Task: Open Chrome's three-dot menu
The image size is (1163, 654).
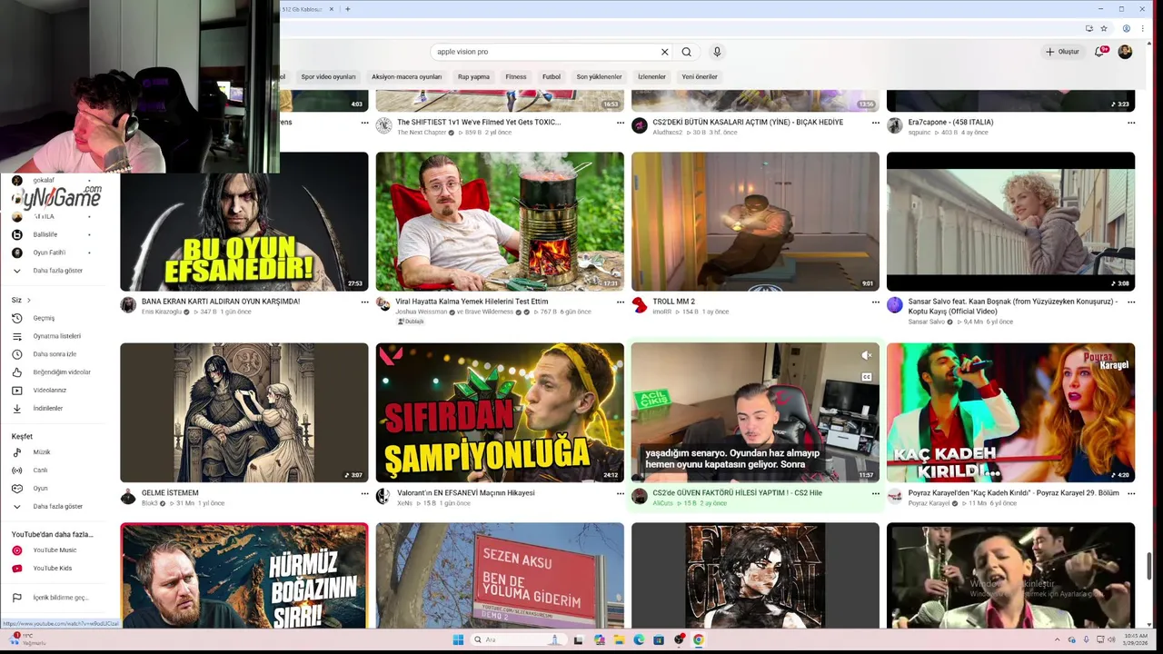Action: 1143,29
